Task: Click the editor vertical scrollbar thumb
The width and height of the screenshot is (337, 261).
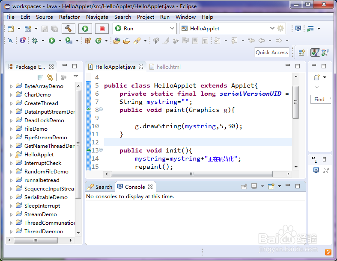Action: point(296,102)
